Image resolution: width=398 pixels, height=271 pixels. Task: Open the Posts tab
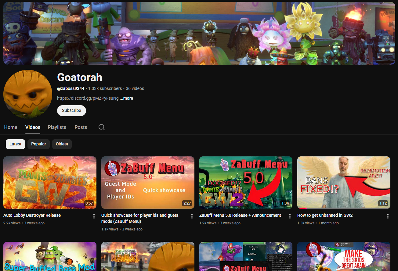81,127
